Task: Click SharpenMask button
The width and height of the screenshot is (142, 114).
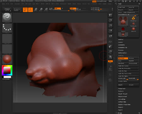Action: 133,63
